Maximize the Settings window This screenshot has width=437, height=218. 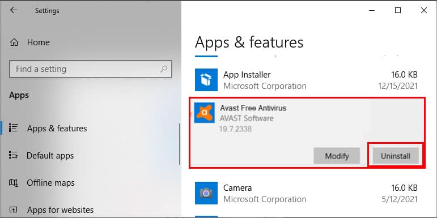[x=398, y=11]
